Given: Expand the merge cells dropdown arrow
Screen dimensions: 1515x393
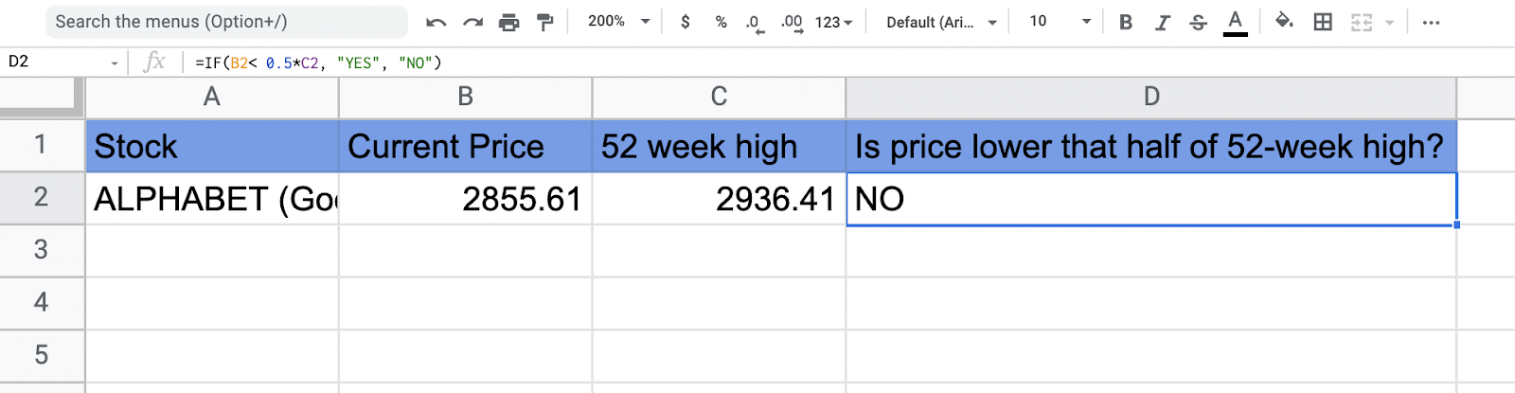Looking at the screenshot, I should click(1389, 23).
